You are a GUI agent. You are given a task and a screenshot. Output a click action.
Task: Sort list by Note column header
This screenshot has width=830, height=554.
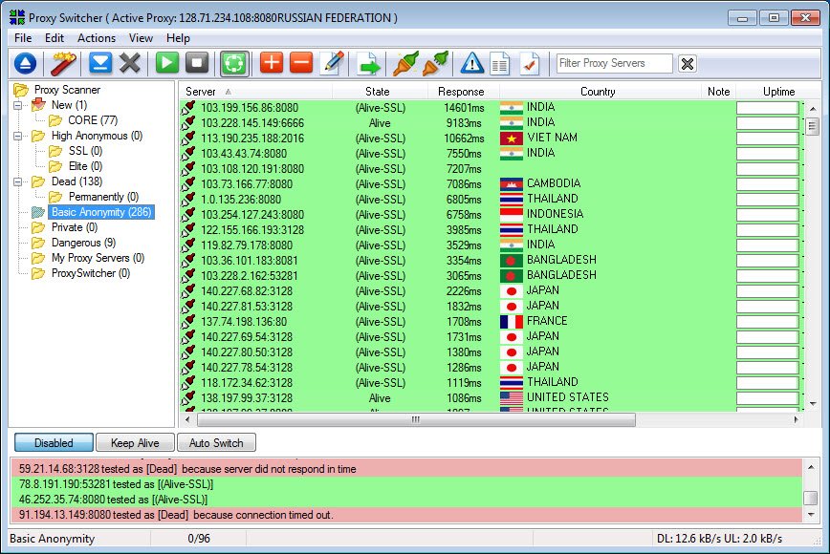pos(718,92)
